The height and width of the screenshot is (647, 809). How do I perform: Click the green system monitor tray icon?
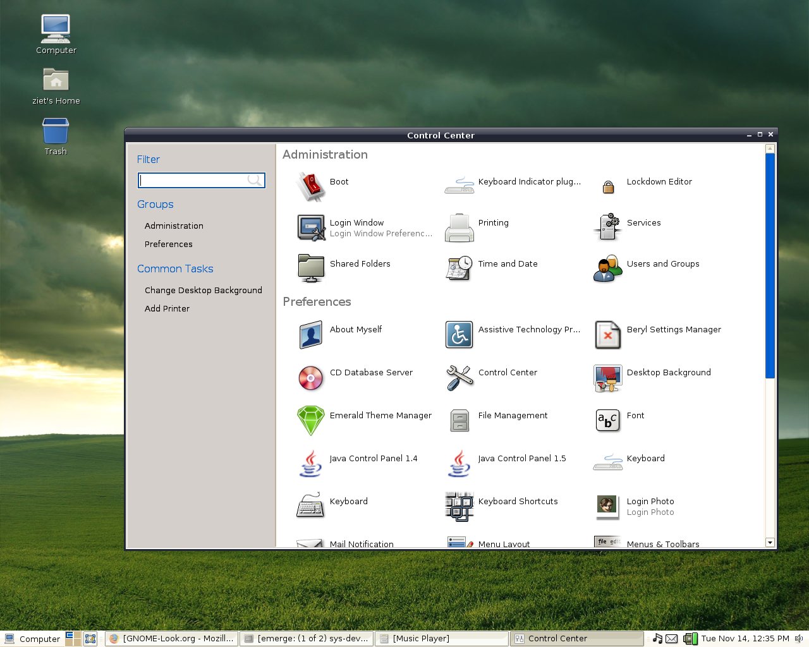[690, 639]
